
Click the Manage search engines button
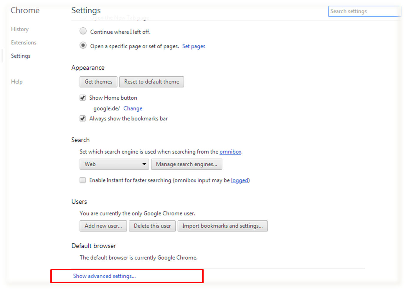point(187,164)
